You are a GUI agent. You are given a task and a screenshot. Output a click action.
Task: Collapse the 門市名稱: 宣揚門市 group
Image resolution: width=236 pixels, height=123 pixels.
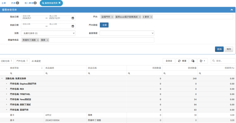(x=6, y=110)
